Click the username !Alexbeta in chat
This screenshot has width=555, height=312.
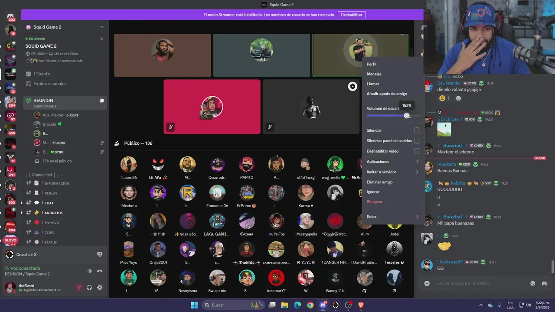tap(447, 165)
